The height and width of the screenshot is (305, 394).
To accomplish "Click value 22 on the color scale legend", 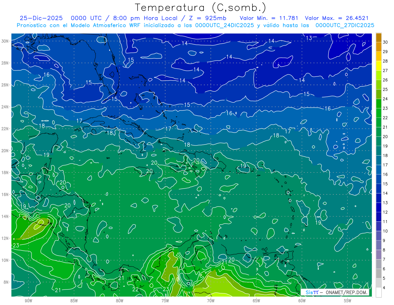I will click(x=385, y=118).
